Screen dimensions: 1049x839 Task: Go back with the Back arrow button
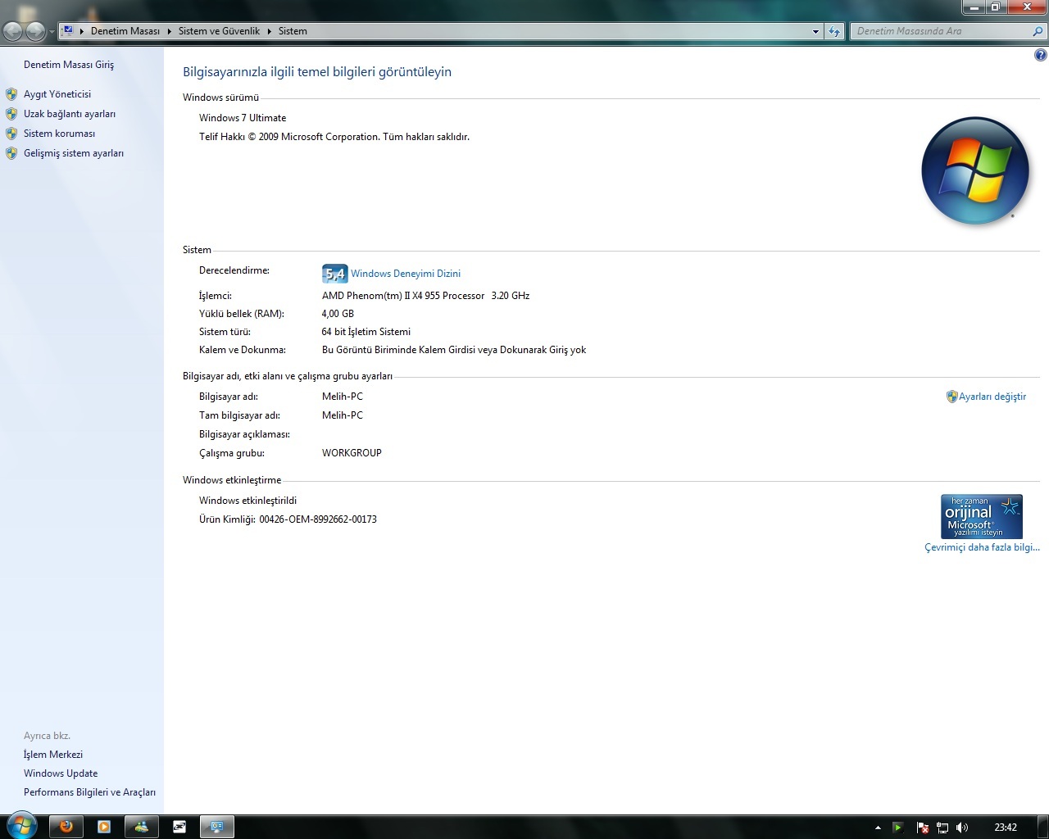coord(13,31)
